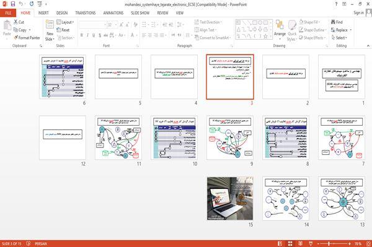The image size is (372, 247).
Task: Open the Layout dropdown
Action: 65,22
